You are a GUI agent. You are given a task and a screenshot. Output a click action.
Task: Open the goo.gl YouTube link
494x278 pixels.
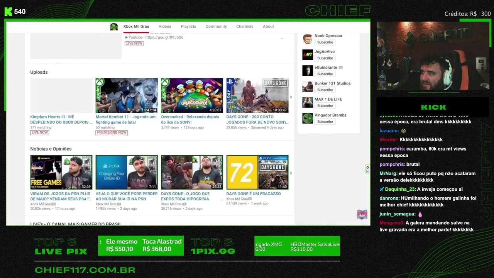(164, 37)
